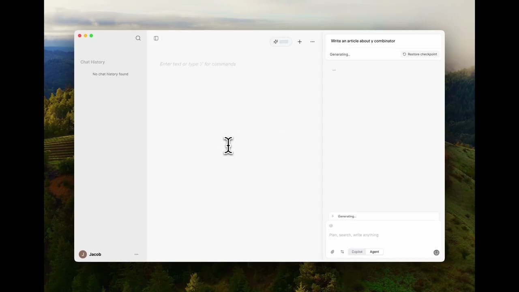Image resolution: width=519 pixels, height=292 pixels.
Task: Toggle the sidebar panel icon
Action: coord(156,38)
